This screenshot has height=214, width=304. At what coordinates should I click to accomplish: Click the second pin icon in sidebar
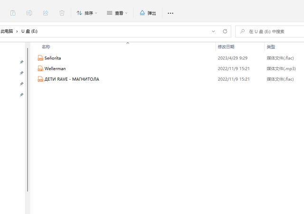pos(22,73)
